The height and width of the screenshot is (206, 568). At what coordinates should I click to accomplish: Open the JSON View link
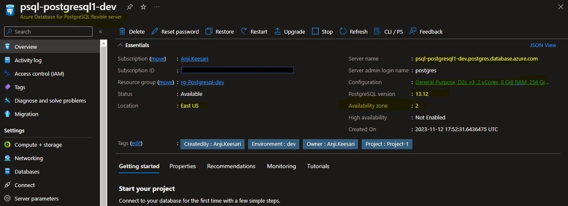click(x=543, y=45)
